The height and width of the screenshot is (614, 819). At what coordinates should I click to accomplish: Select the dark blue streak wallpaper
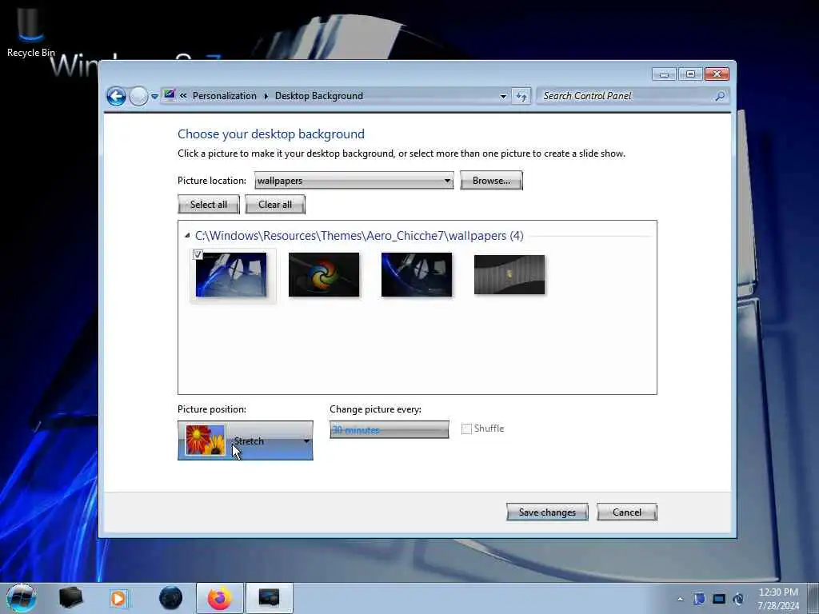(x=417, y=275)
